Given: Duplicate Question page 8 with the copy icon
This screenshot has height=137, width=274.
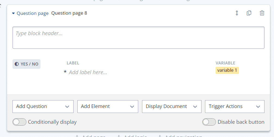Looking at the screenshot, I should 249,13.
